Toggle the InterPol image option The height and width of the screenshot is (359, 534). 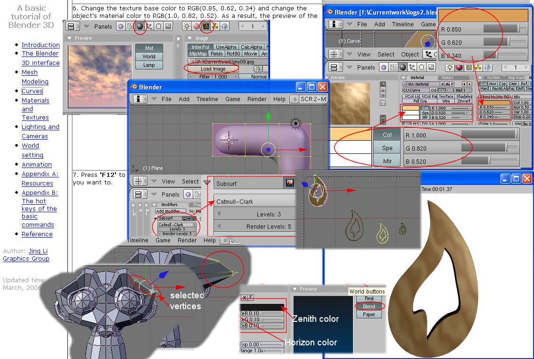[201, 47]
